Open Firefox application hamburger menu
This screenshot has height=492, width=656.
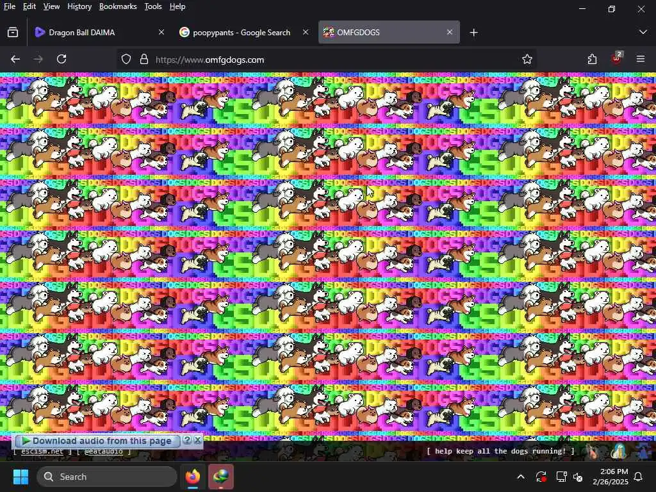tap(641, 59)
